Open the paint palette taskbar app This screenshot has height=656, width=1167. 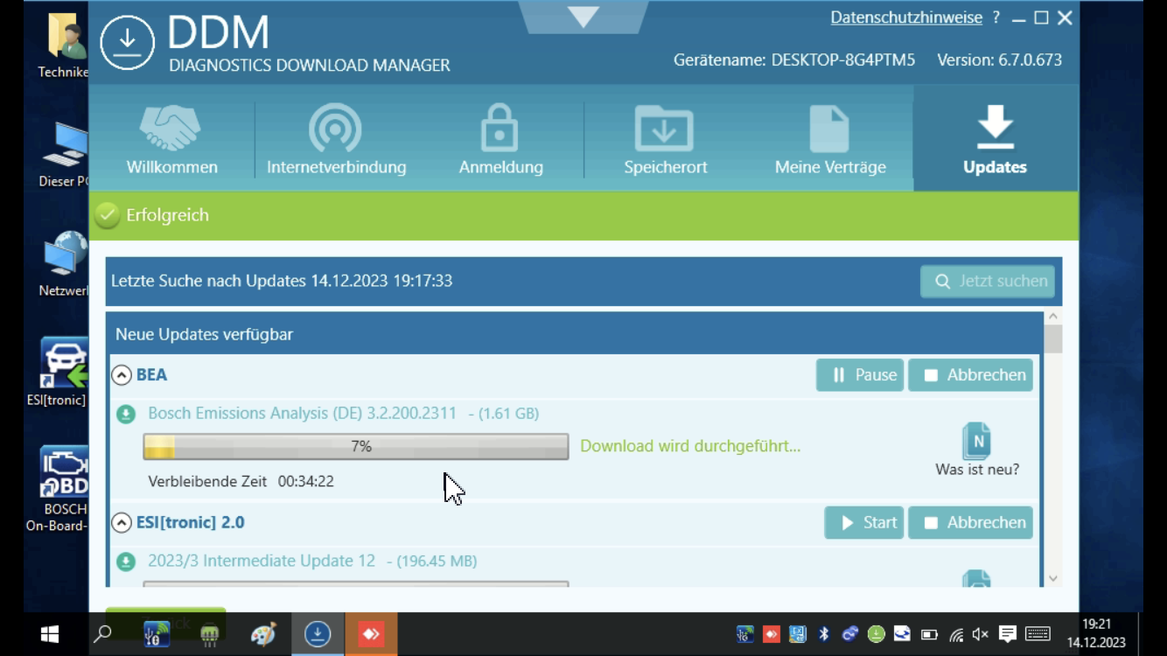263,634
